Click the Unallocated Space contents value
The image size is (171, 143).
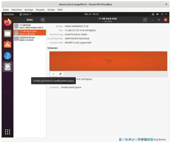coord(71,87)
